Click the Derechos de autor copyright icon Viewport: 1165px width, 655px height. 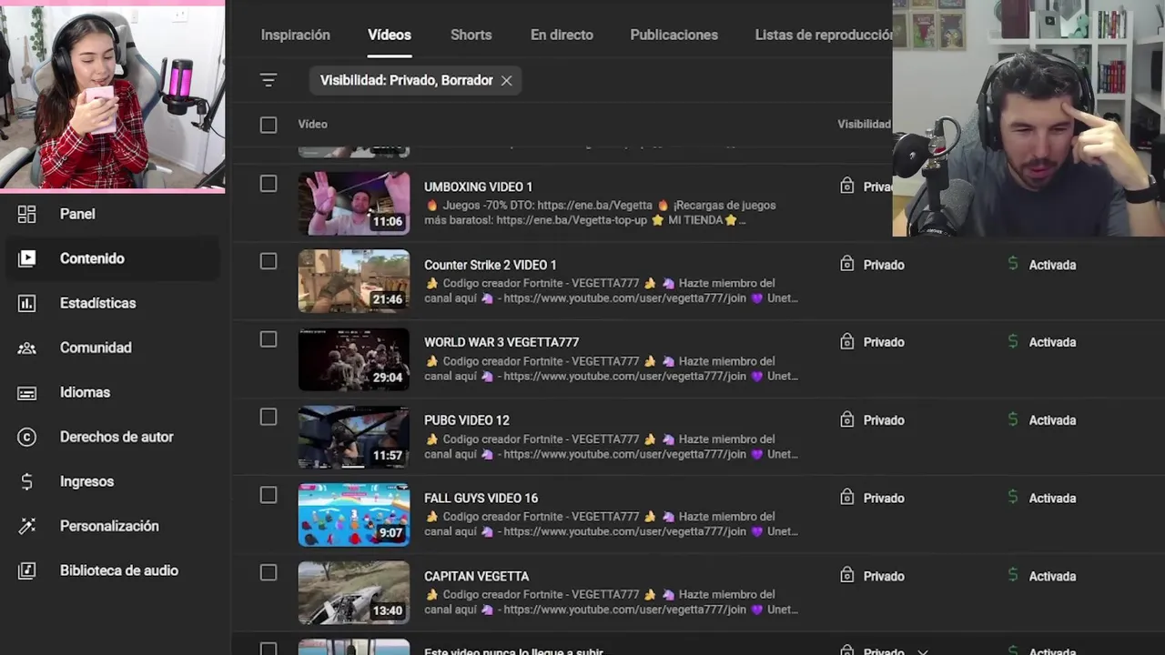click(x=27, y=437)
